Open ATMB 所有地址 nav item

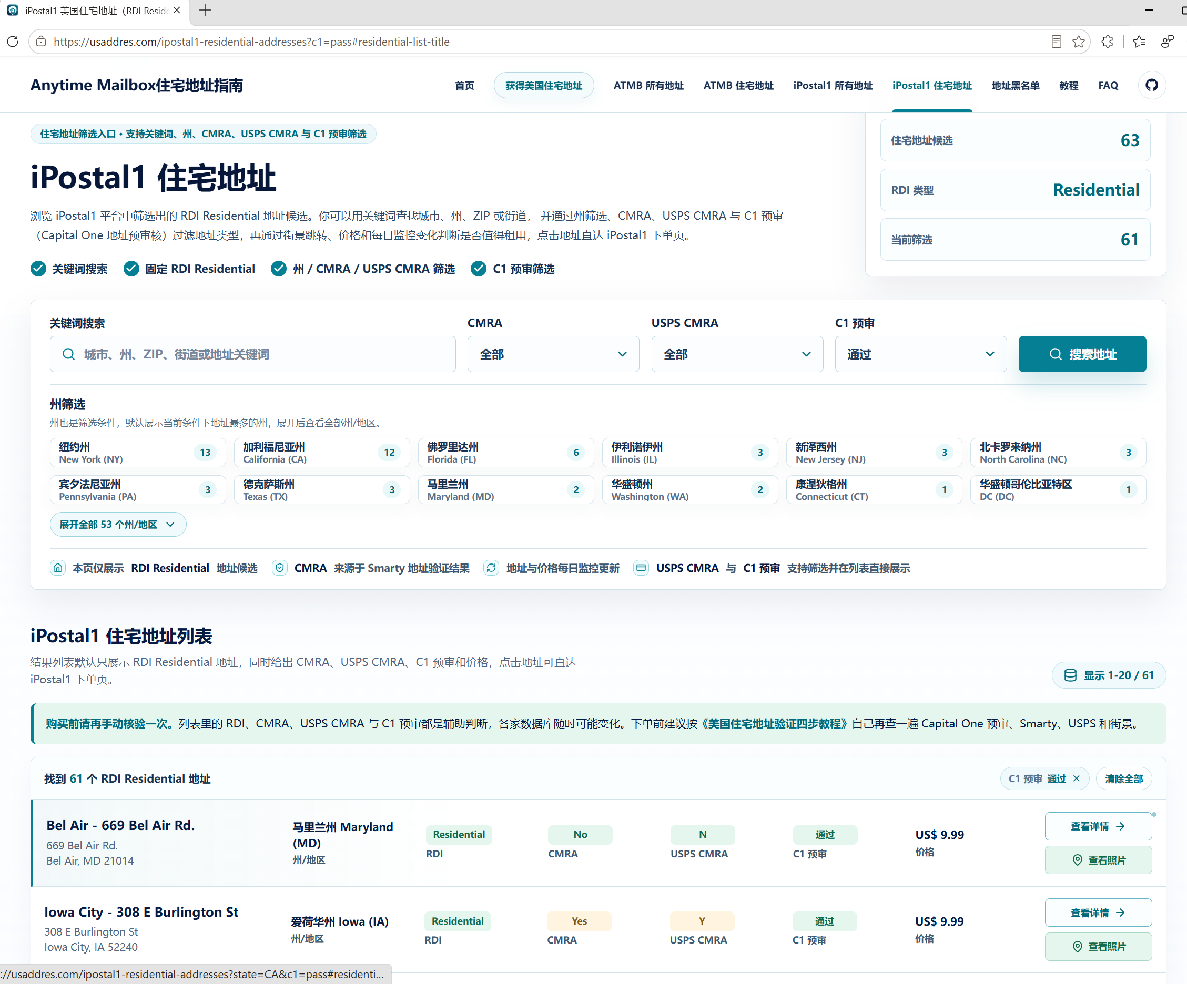[x=648, y=85]
